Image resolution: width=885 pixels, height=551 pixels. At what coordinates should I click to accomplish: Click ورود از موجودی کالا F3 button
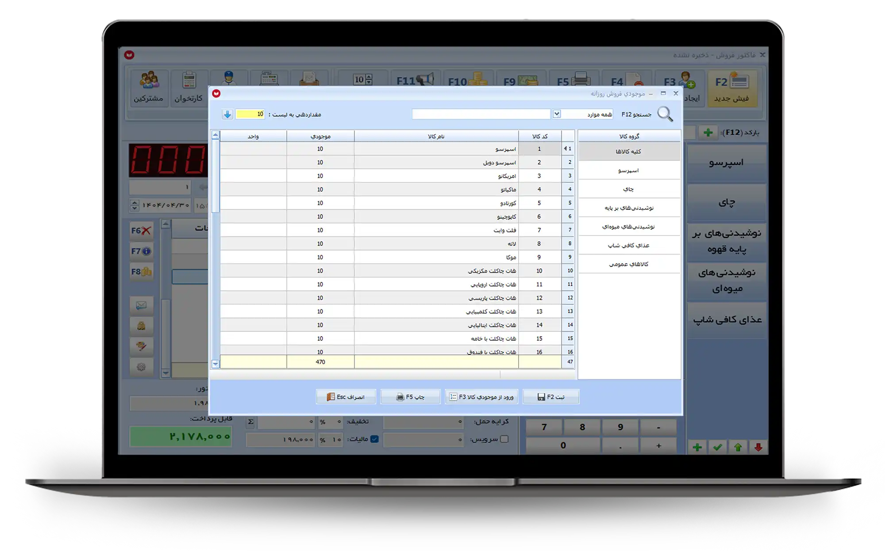pos(482,397)
